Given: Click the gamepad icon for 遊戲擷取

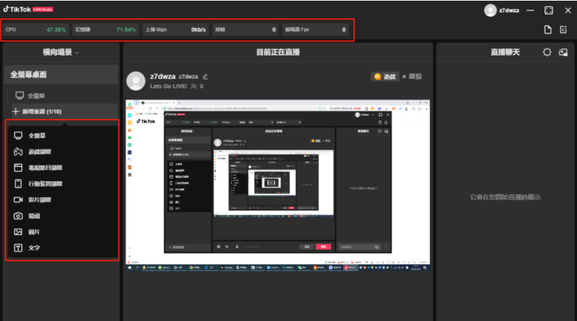Looking at the screenshot, I should 18,151.
